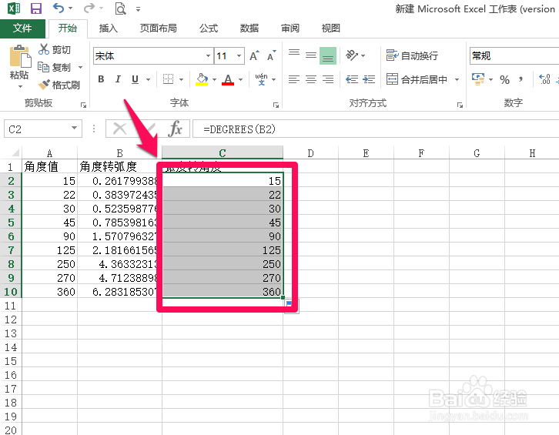
Task: Apply red font color A
Action: click(228, 79)
